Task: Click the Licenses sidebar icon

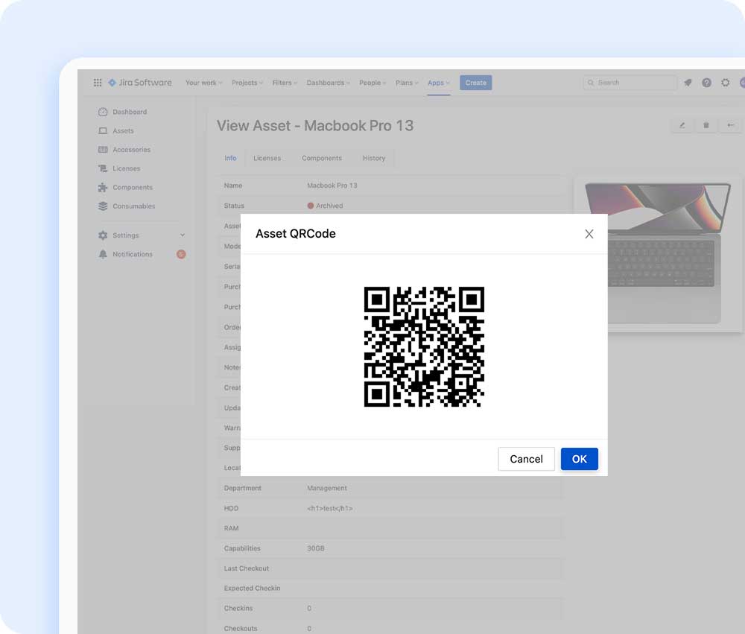Action: click(x=103, y=168)
